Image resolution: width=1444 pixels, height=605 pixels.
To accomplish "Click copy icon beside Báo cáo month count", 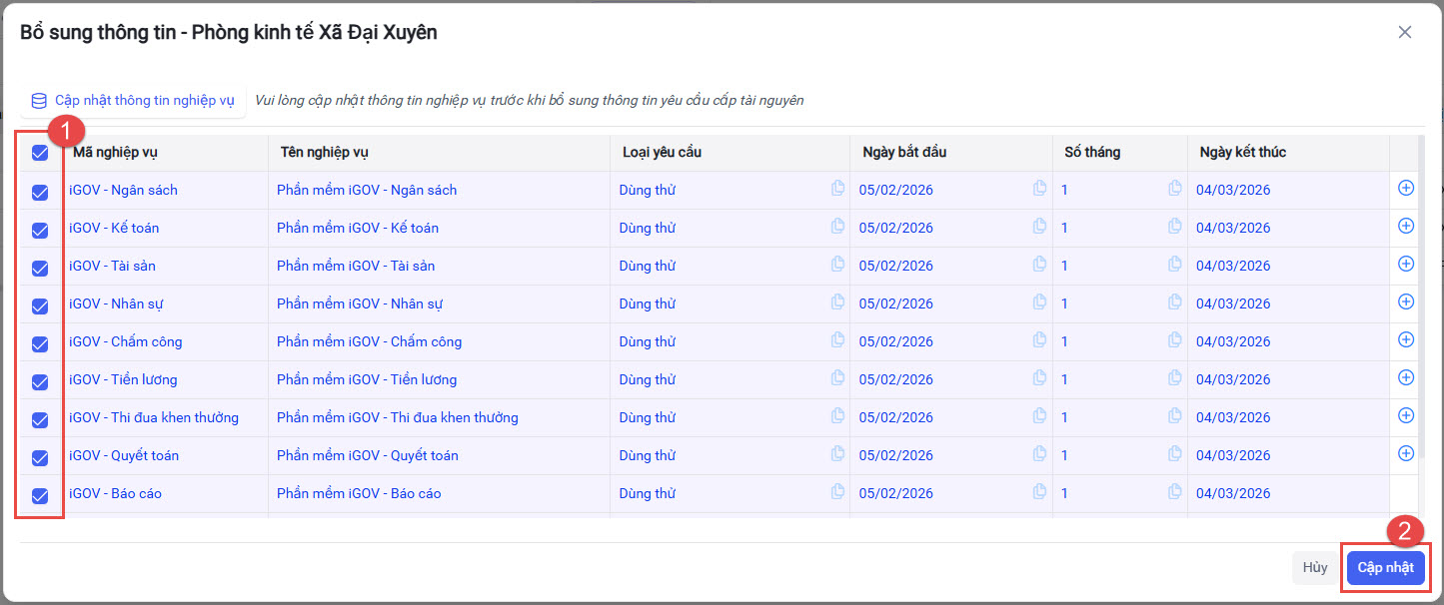I will [x=1175, y=491].
